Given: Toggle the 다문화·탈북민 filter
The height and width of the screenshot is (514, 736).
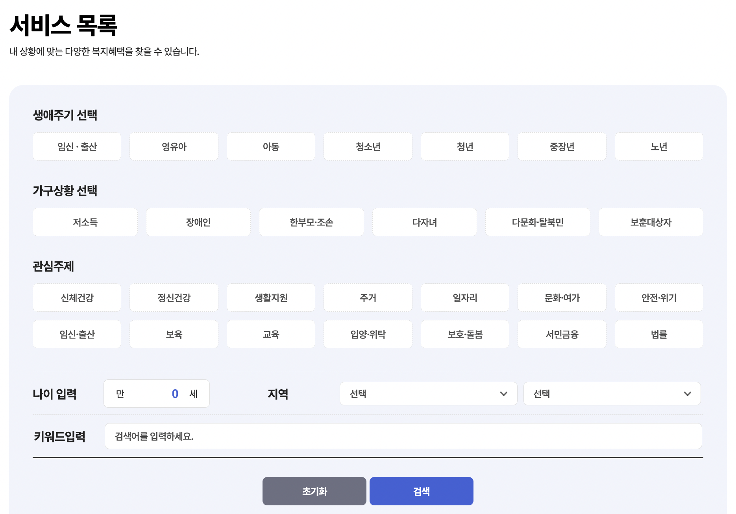Looking at the screenshot, I should tap(538, 222).
